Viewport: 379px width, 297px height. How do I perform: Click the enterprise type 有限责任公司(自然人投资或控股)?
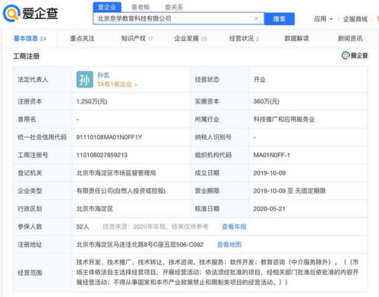(x=121, y=191)
